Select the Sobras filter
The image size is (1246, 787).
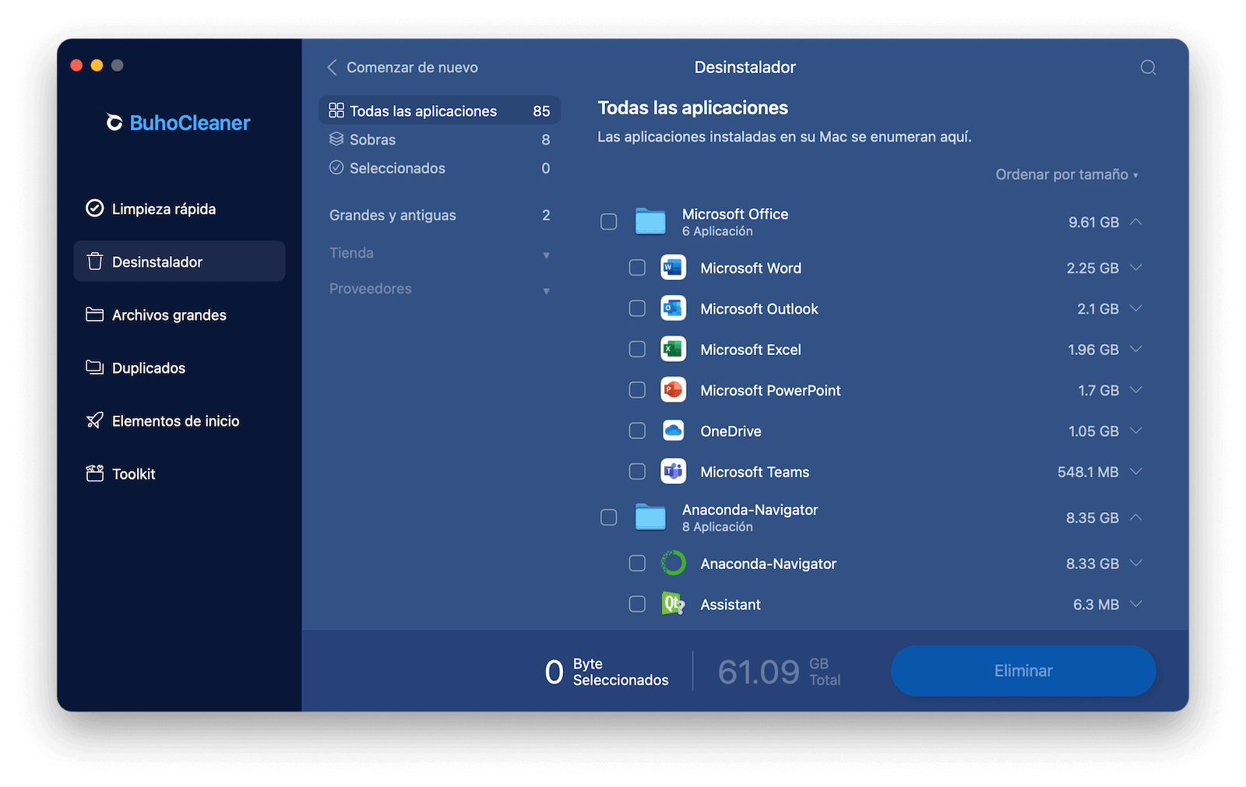click(439, 139)
